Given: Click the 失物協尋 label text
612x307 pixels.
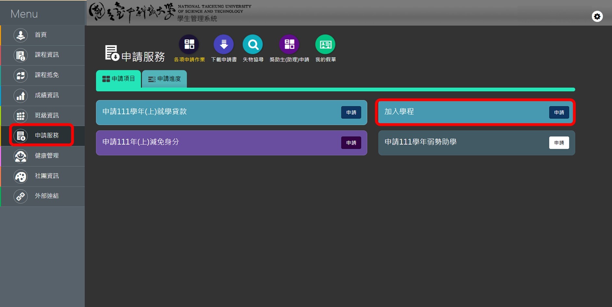Looking at the screenshot, I should (253, 60).
